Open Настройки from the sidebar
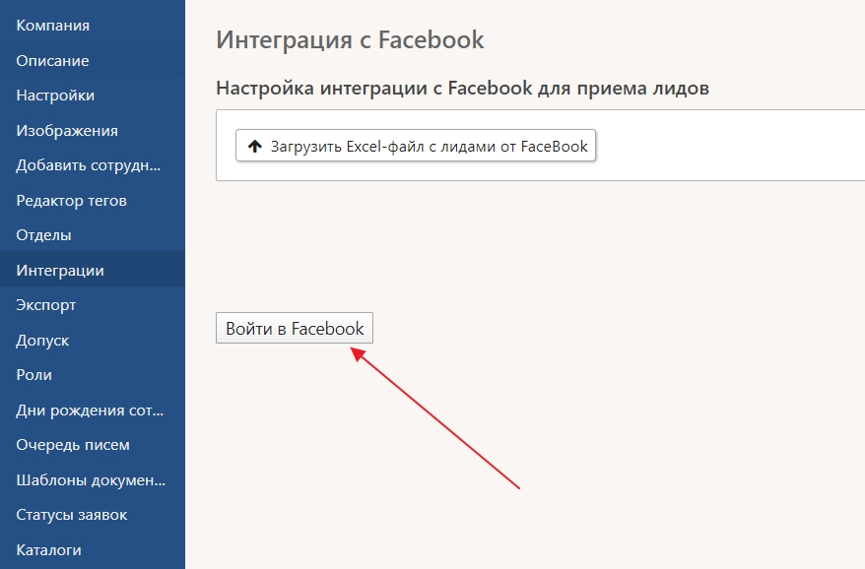 (x=55, y=95)
